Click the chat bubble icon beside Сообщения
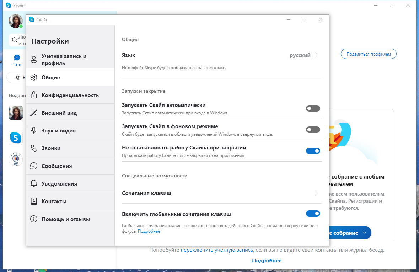The height and width of the screenshot is (272, 419). coord(34,166)
